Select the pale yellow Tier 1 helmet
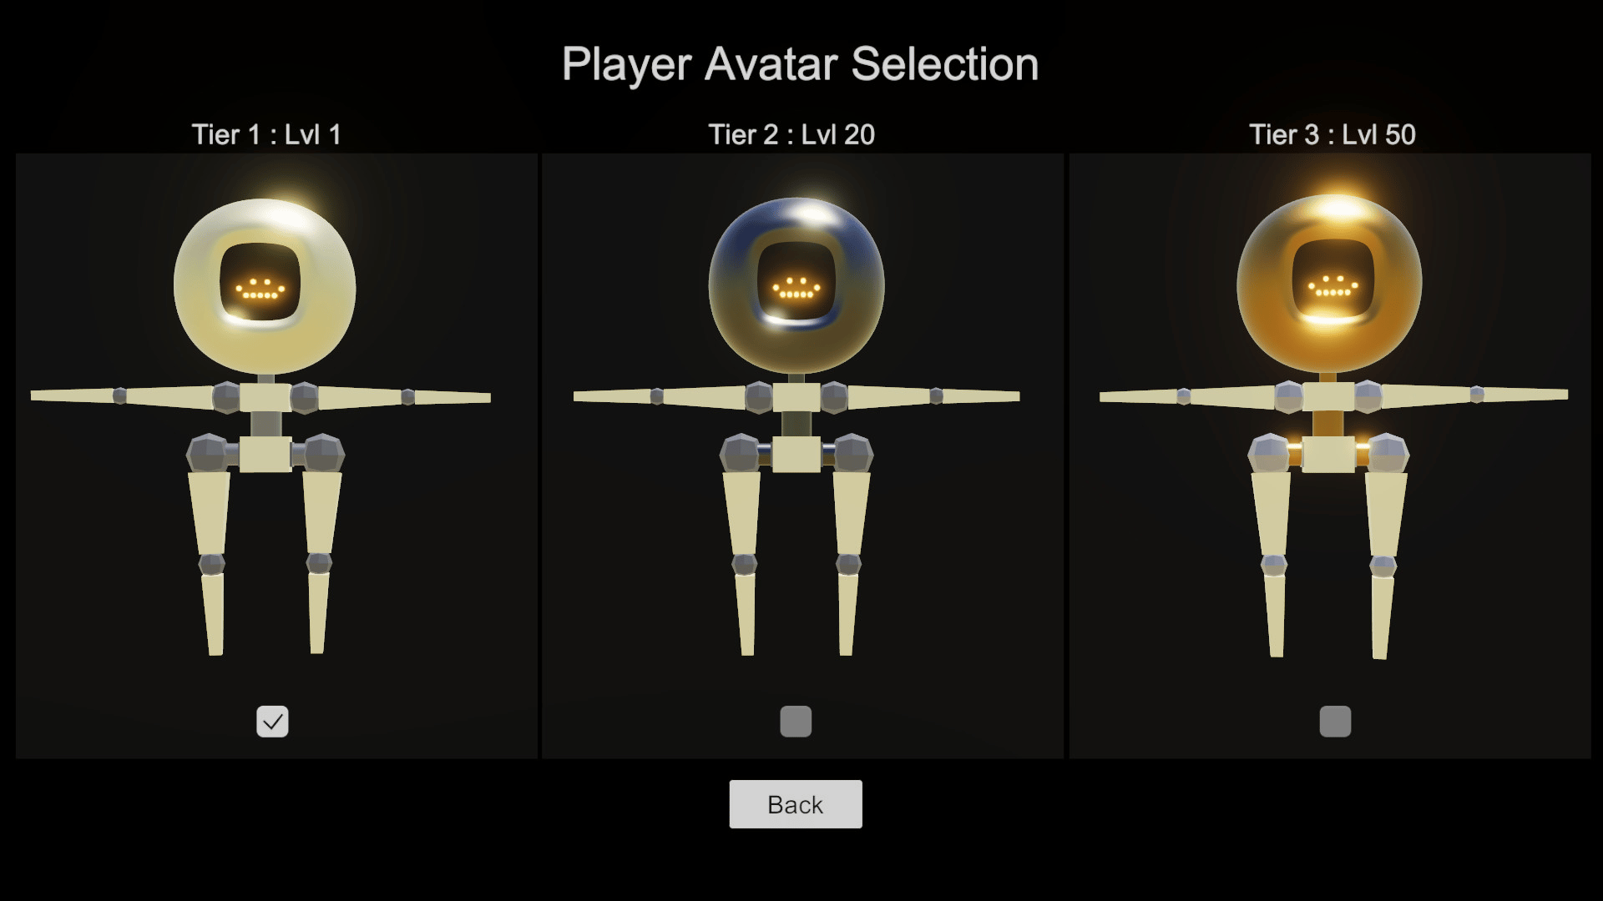Screen dimensions: 1603x901 (x=265, y=286)
